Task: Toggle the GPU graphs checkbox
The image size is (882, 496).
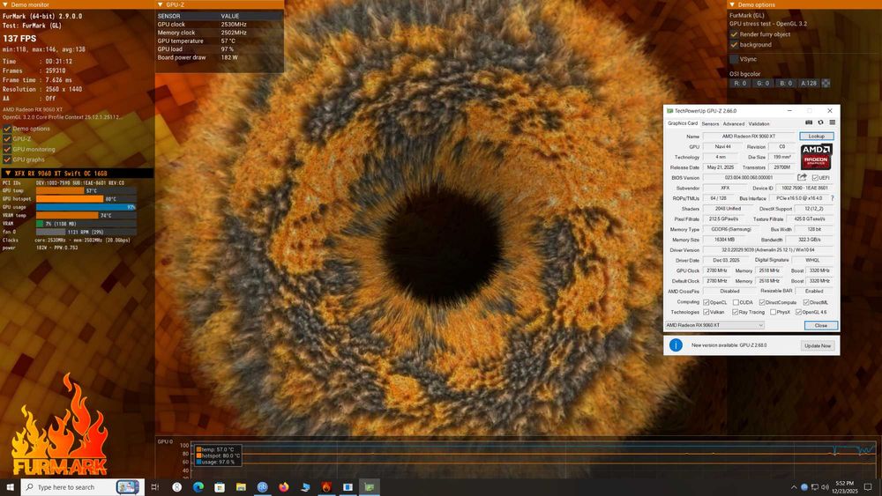Action: pyautogui.click(x=7, y=159)
